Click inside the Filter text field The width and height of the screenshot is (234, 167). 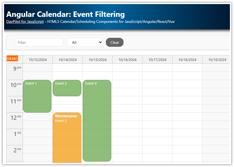[39, 42]
